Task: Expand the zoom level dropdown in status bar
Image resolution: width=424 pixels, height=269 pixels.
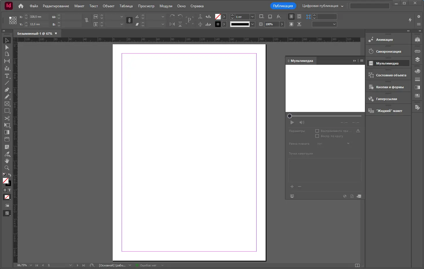Action: pos(31,265)
